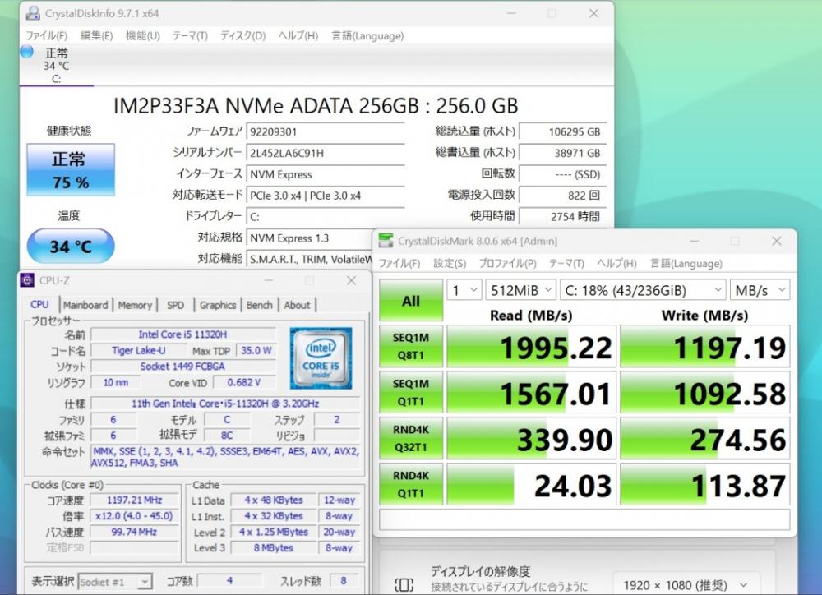
Task: Click code name Tiger Lake-U field
Action: pyautogui.click(x=139, y=350)
